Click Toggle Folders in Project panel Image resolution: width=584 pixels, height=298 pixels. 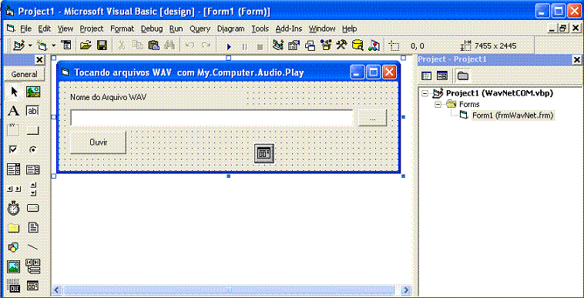click(x=462, y=76)
